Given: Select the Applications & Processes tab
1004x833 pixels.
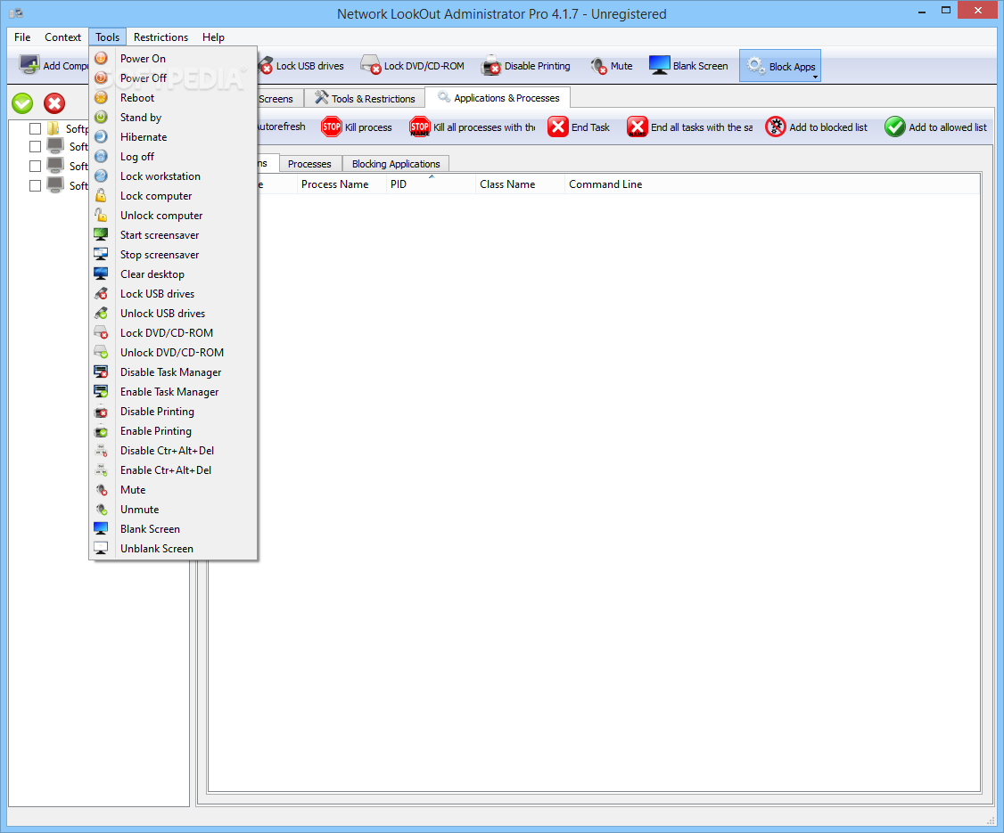Looking at the screenshot, I should (x=498, y=98).
